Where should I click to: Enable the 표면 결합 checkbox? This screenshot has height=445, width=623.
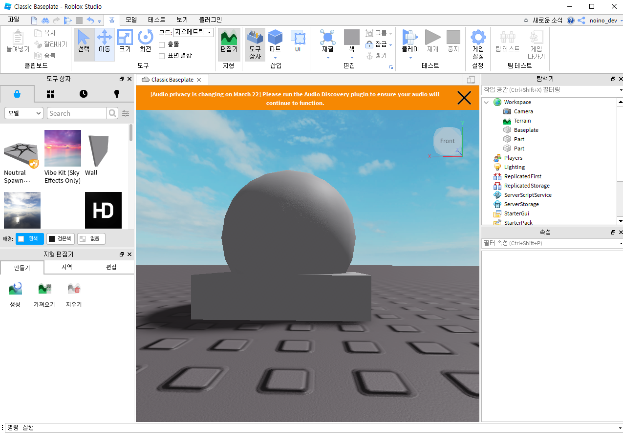point(162,56)
